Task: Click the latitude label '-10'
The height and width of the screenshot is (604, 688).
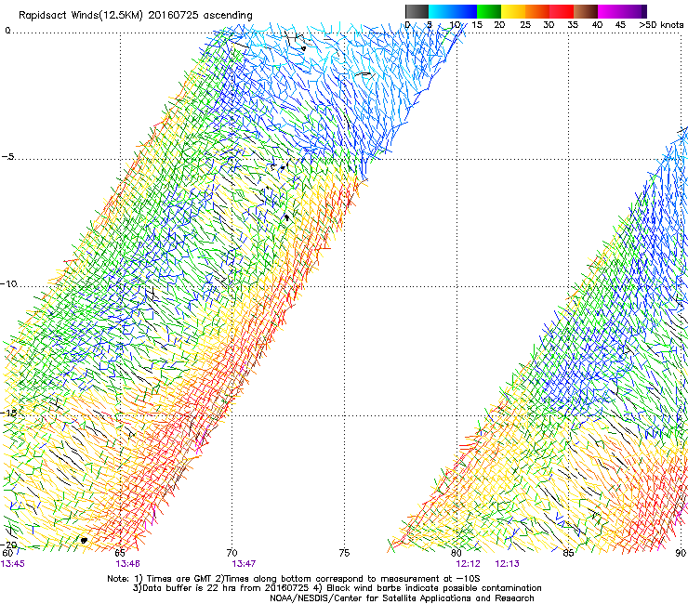Action: pyautogui.click(x=8, y=283)
